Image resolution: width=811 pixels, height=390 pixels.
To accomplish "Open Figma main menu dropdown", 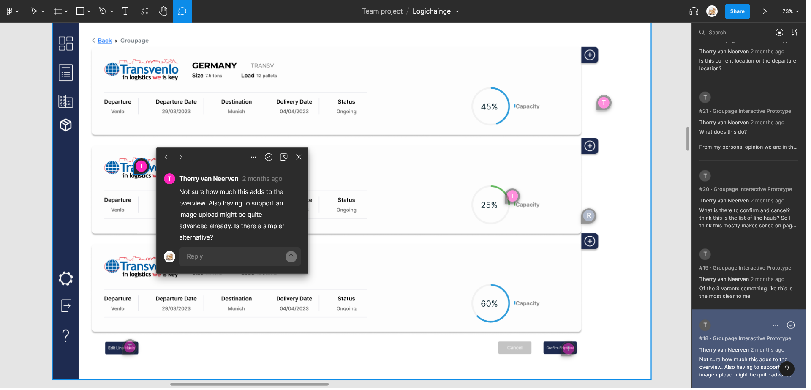I will tap(12, 11).
